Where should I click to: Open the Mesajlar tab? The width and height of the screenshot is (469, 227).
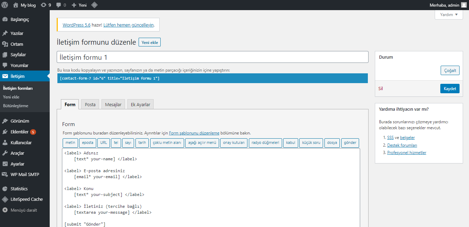tap(113, 104)
